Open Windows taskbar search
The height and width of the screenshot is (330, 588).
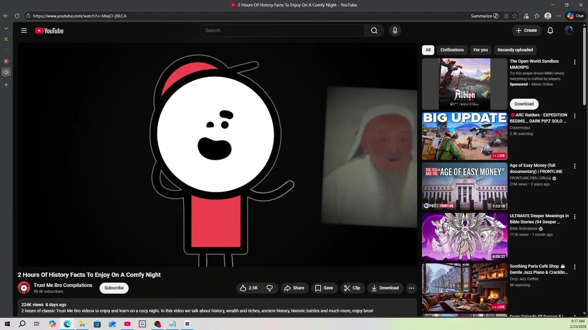tap(22, 324)
